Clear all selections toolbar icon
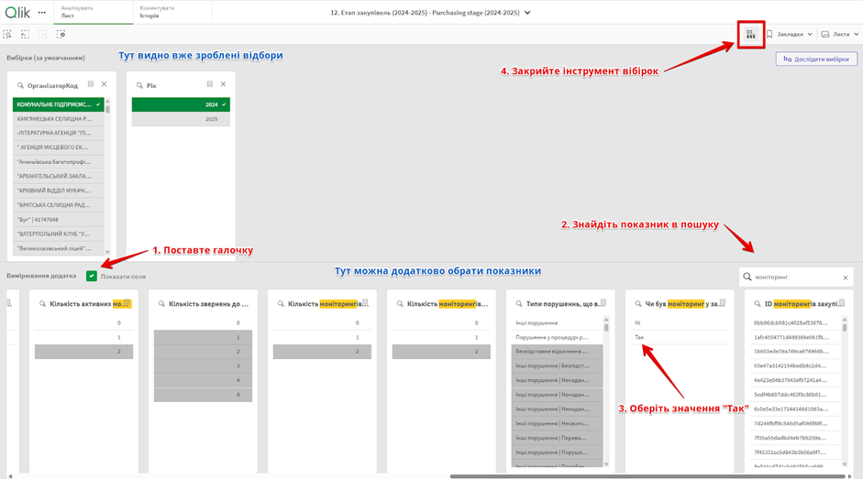 point(61,35)
